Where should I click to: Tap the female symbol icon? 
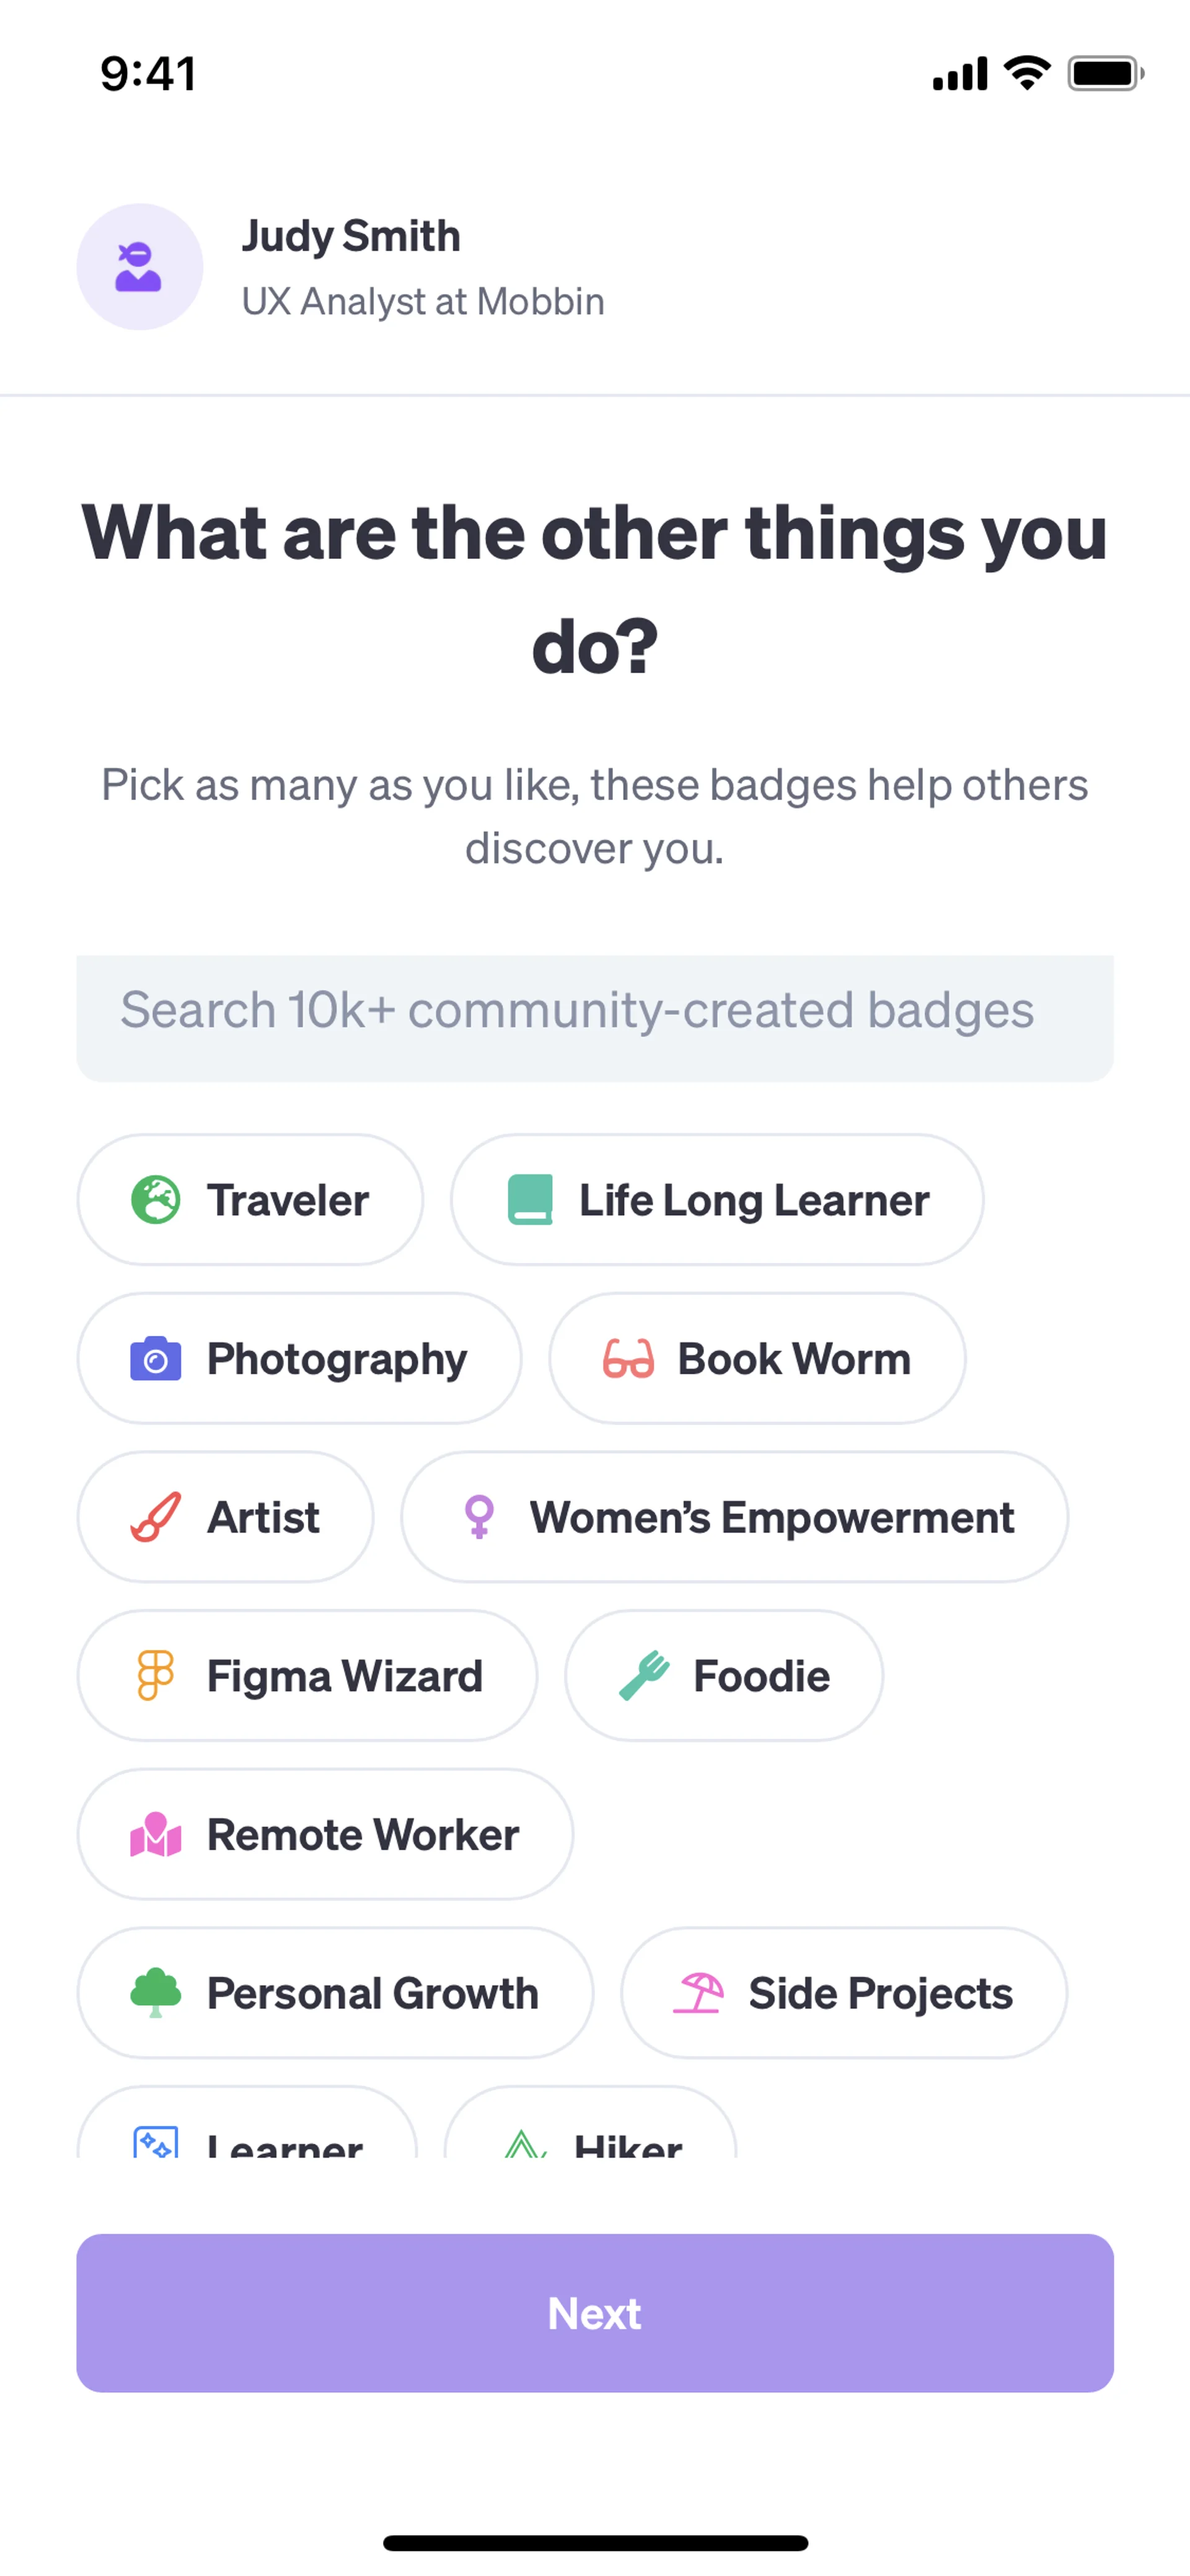coord(479,1517)
